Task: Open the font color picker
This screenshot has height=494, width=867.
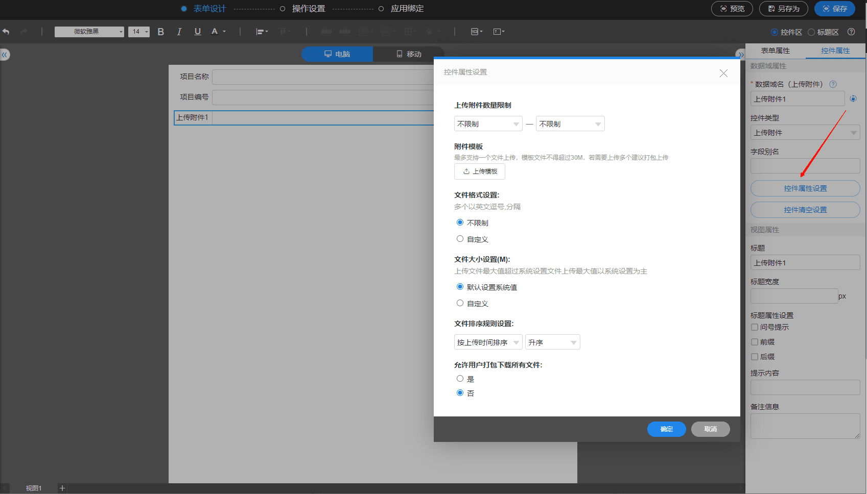Action: [x=218, y=32]
